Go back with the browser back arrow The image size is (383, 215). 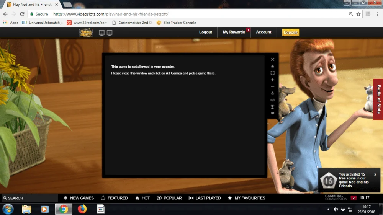5,14
